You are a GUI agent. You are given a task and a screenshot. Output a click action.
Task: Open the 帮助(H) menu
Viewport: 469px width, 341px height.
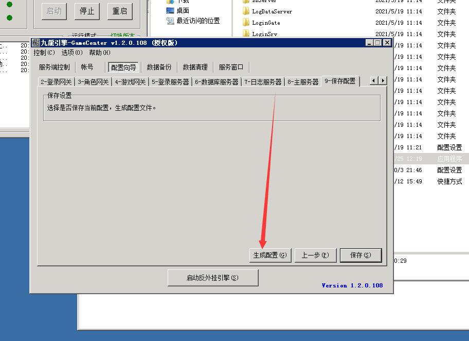click(x=99, y=53)
